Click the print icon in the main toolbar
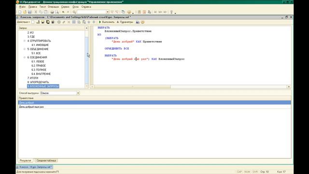The width and height of the screenshot is (309, 174). 52,12
